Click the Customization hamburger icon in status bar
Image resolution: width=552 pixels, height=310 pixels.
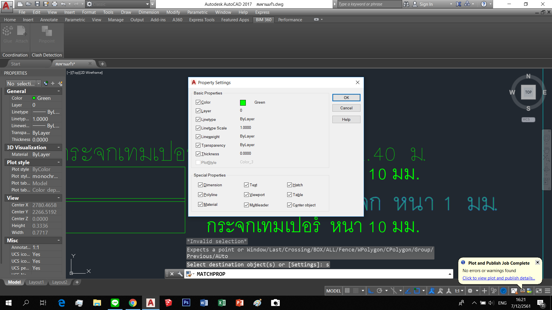[x=547, y=291]
